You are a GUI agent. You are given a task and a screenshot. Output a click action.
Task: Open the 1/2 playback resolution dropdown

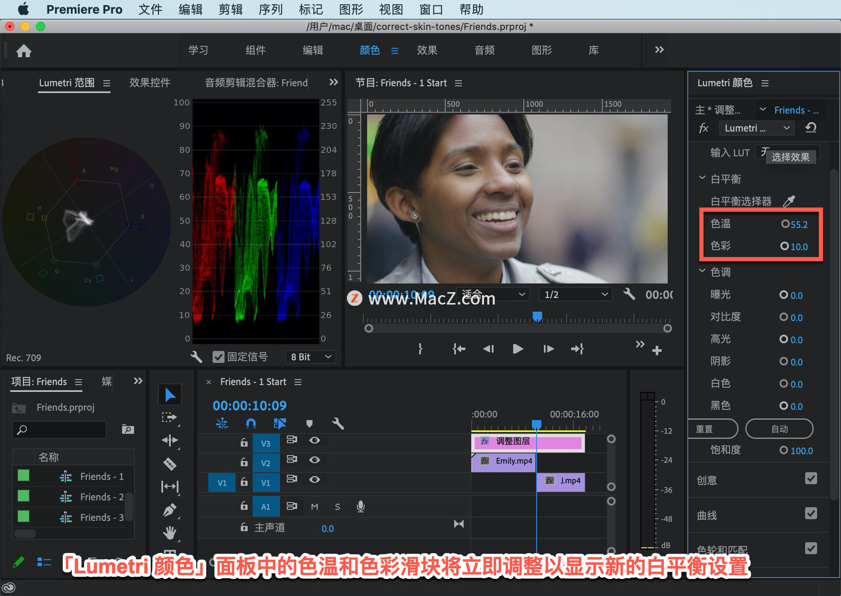click(576, 295)
